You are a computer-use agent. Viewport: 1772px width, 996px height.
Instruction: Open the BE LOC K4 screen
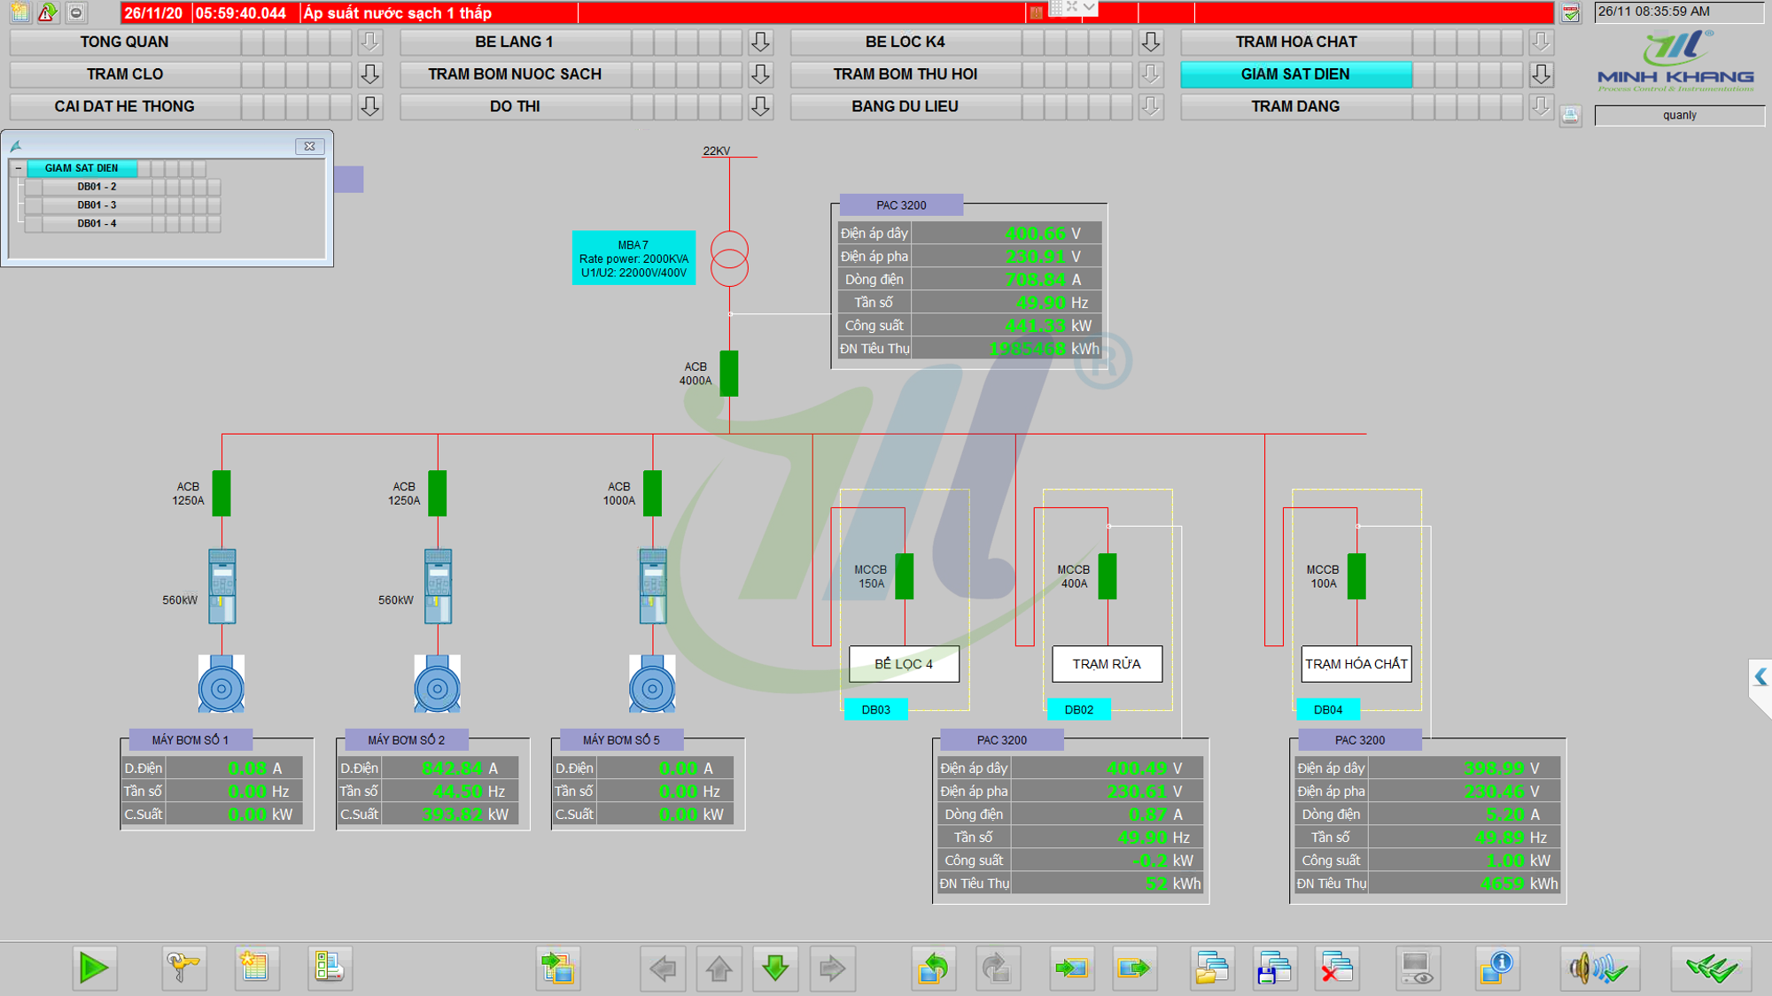tap(905, 42)
